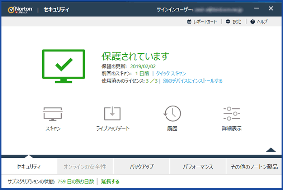Close the Norton security window

coord(271,9)
